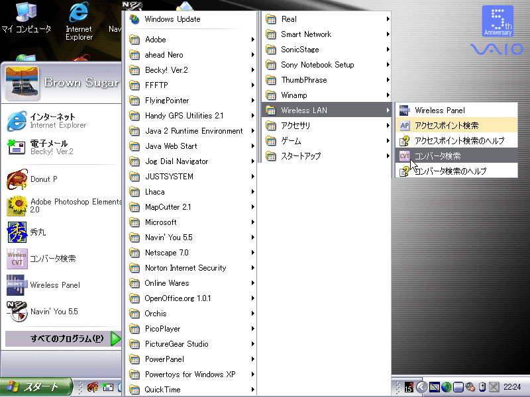
Task: Click the Powertoys for Windows XP entry
Action: pyautogui.click(x=191, y=375)
